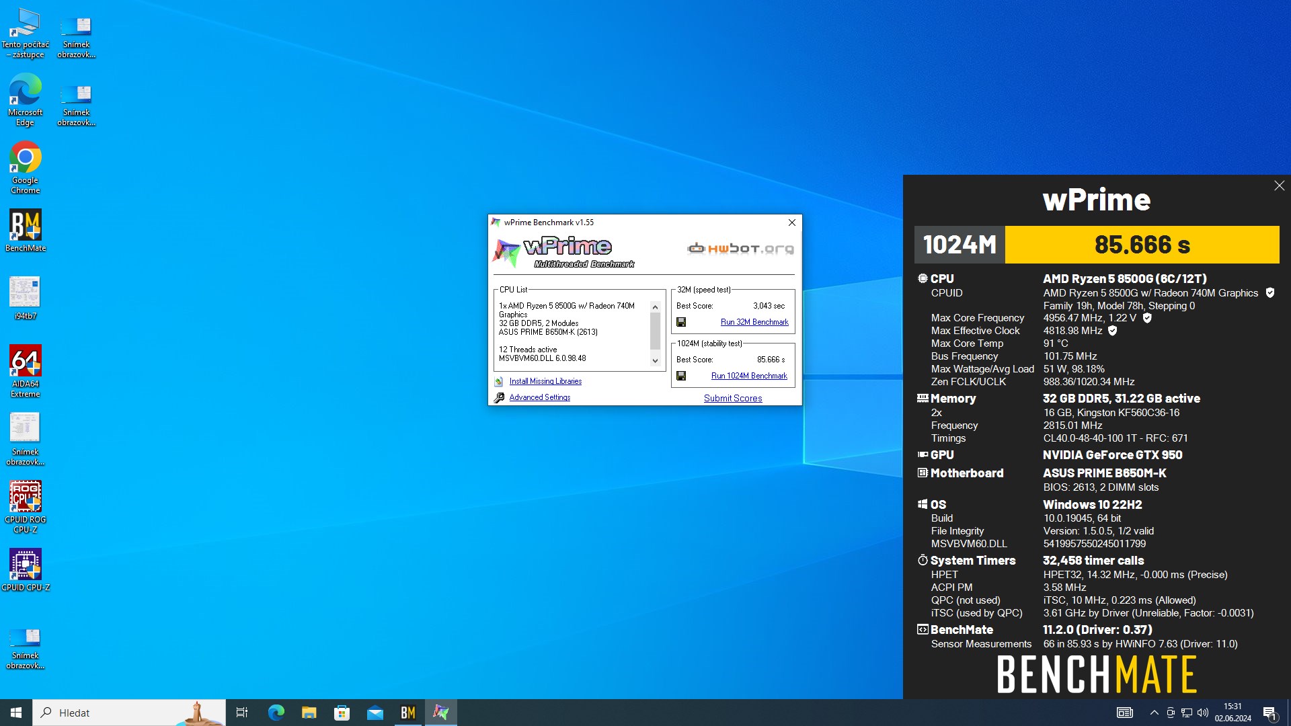Image resolution: width=1291 pixels, height=726 pixels.
Task: Click the AMD Ryzen 5 8500G (6C/12T) heading
Action: [x=1124, y=278]
